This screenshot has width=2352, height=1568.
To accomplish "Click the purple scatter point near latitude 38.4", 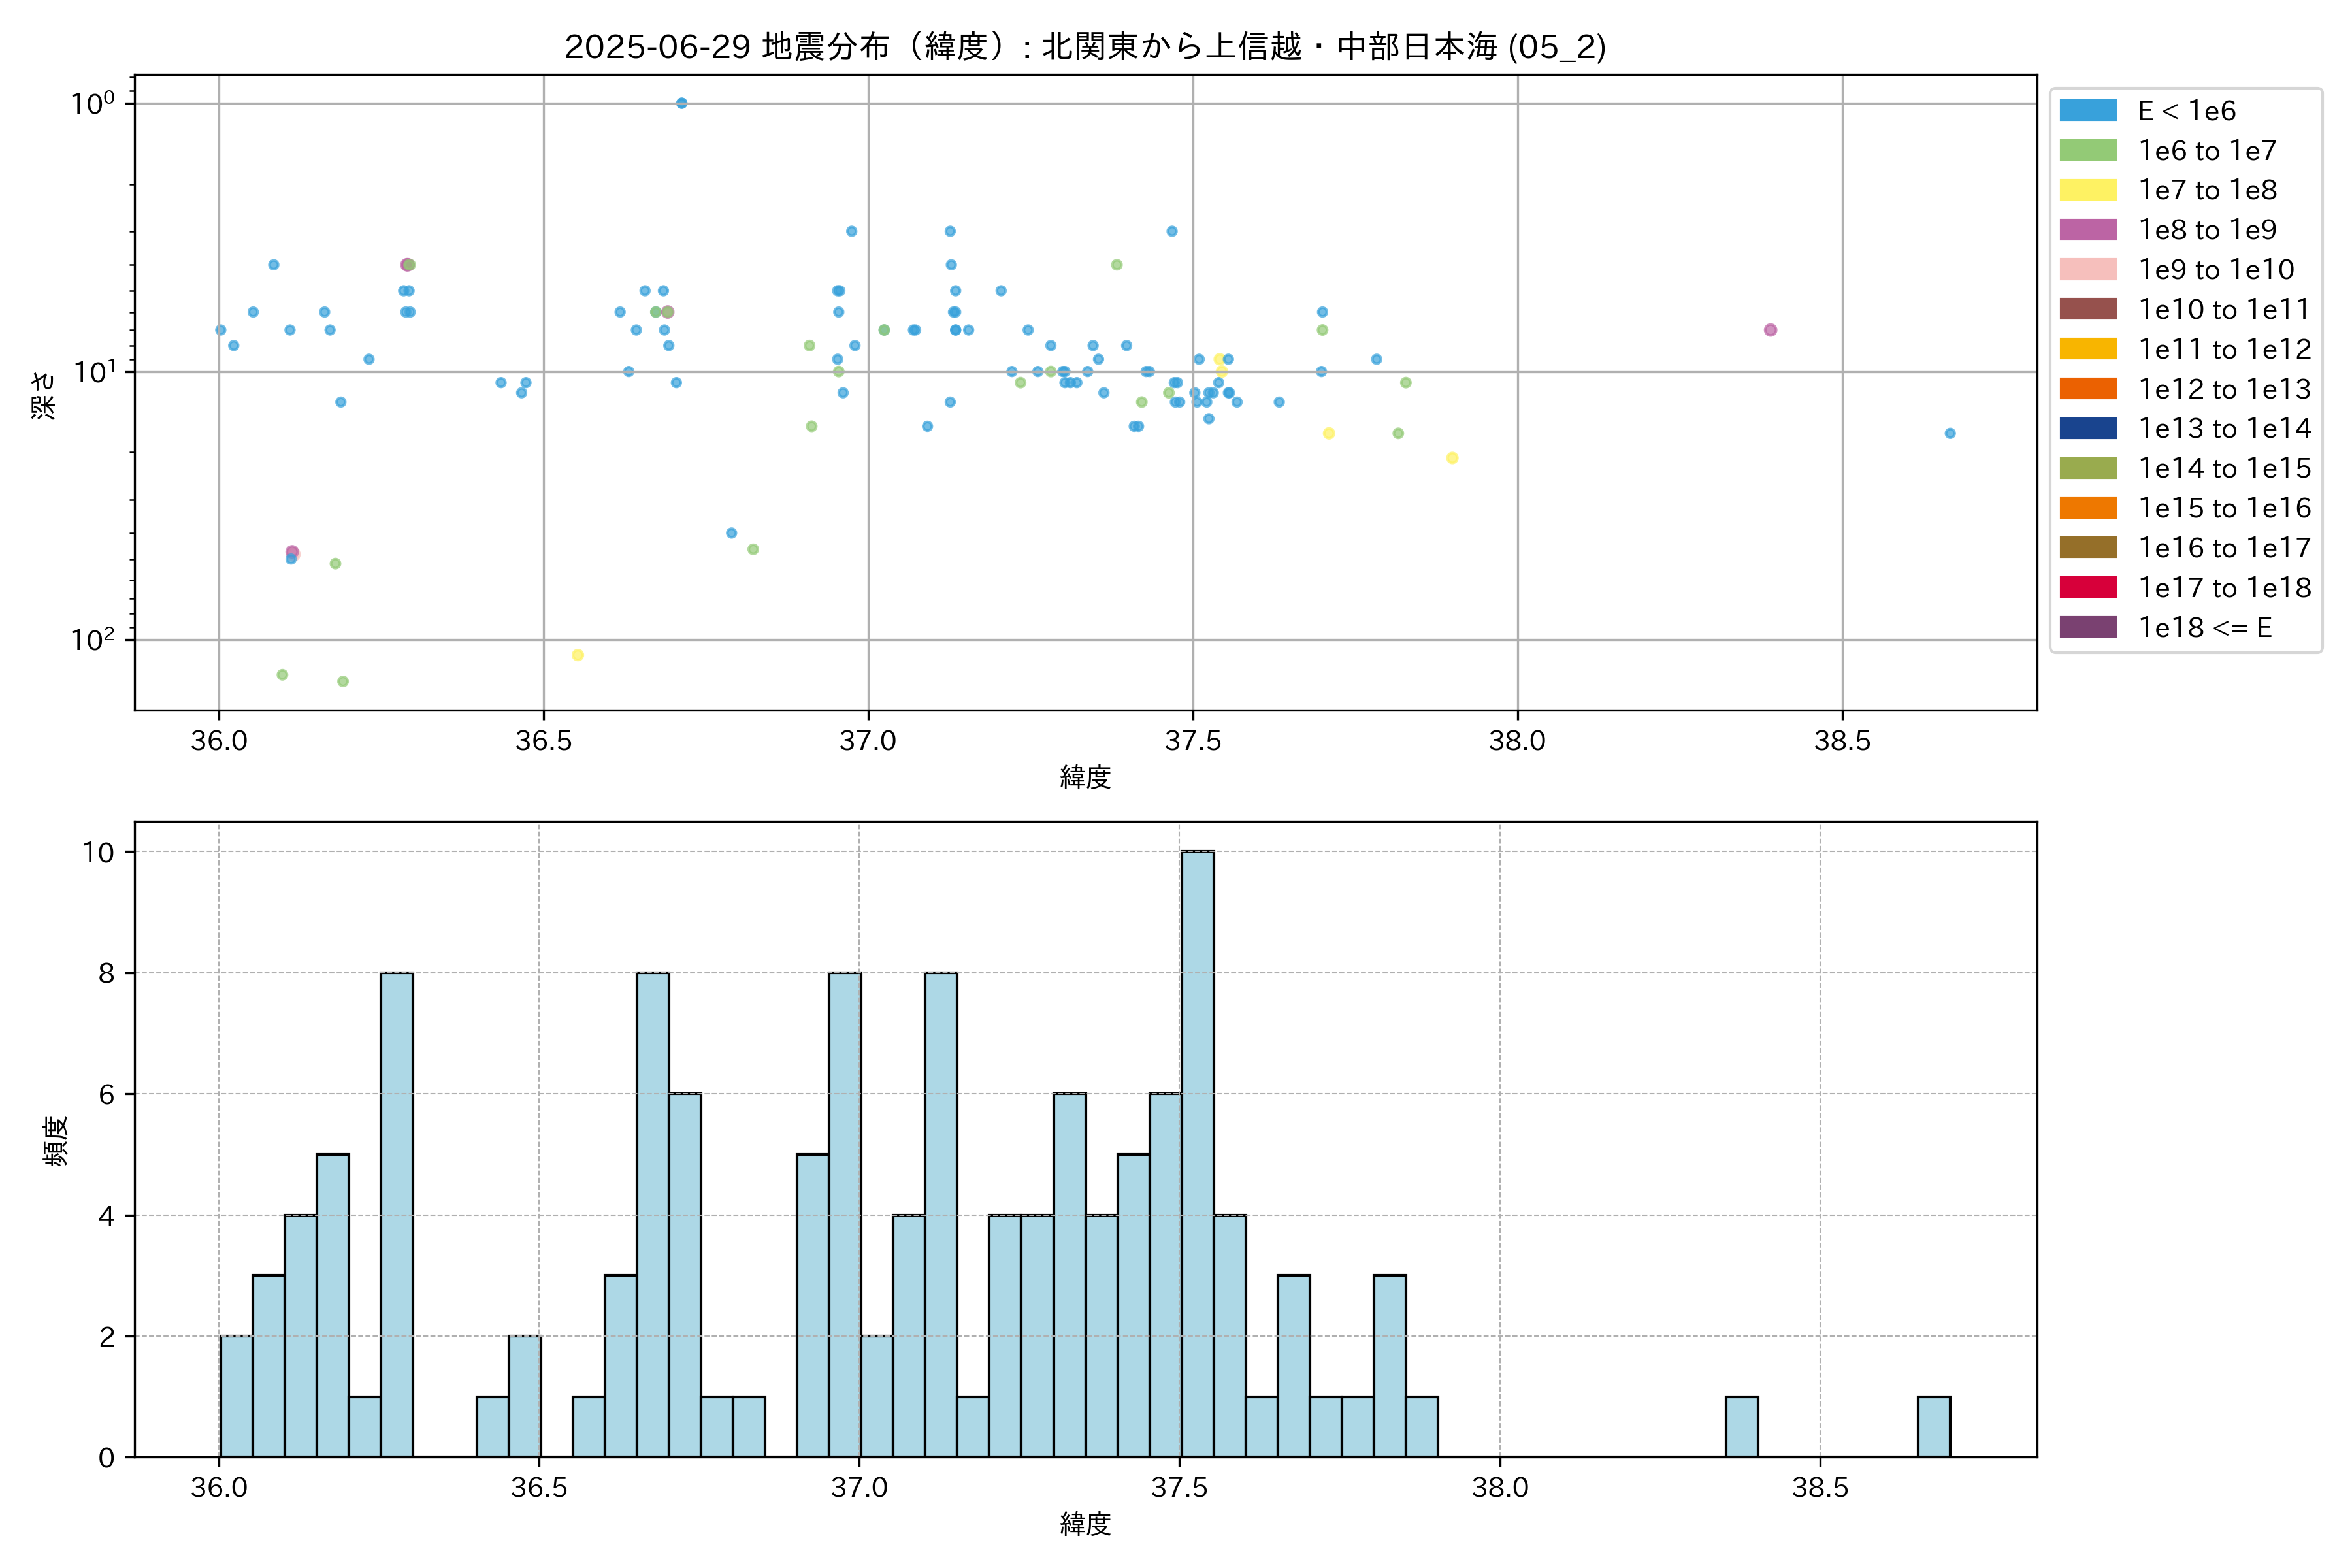I will [x=1770, y=330].
